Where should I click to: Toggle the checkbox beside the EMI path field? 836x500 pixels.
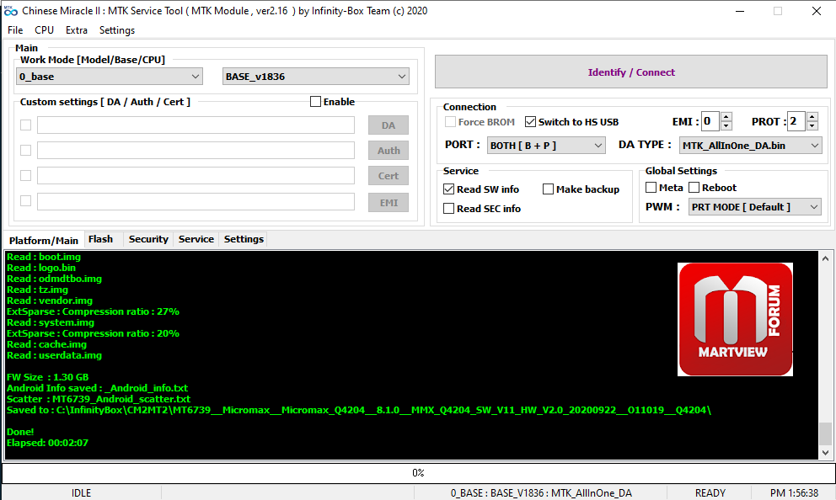[x=25, y=200]
